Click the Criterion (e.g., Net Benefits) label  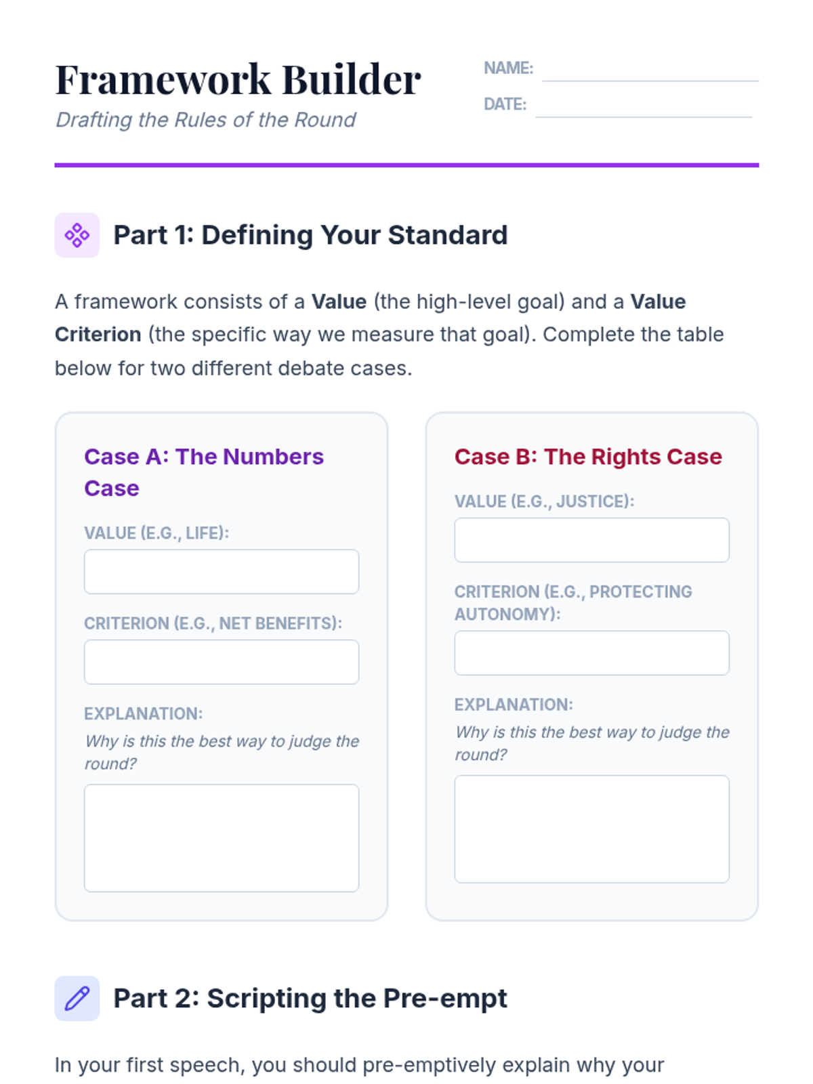(213, 623)
